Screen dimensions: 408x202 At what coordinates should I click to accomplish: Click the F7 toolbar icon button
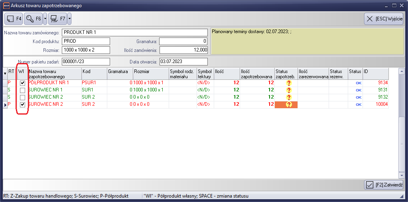[x=57, y=19]
